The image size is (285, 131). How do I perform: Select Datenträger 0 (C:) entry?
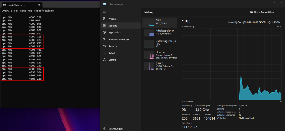pyautogui.click(x=159, y=44)
